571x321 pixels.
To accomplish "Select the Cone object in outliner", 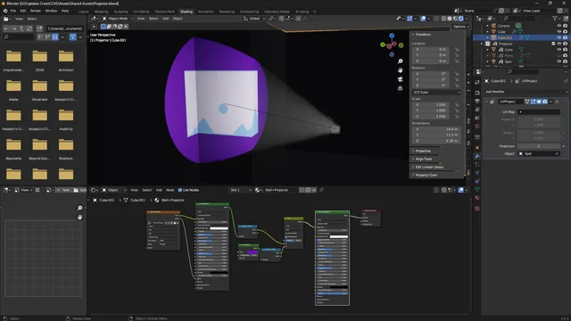I will click(x=509, y=50).
